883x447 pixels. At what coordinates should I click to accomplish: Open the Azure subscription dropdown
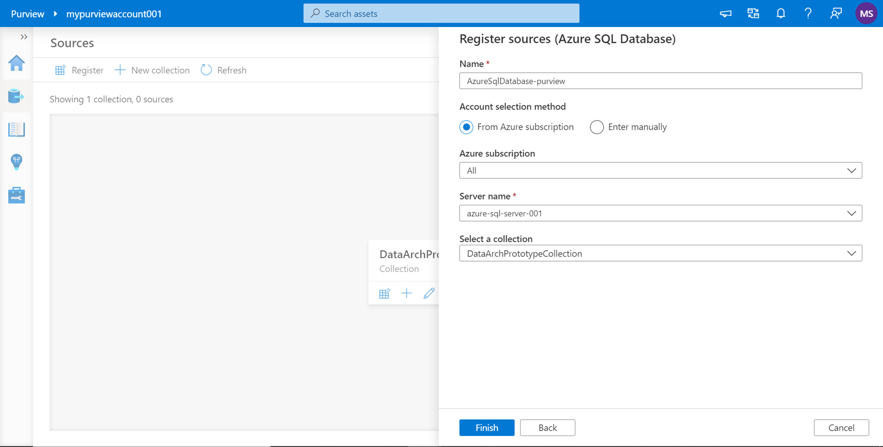click(x=852, y=170)
